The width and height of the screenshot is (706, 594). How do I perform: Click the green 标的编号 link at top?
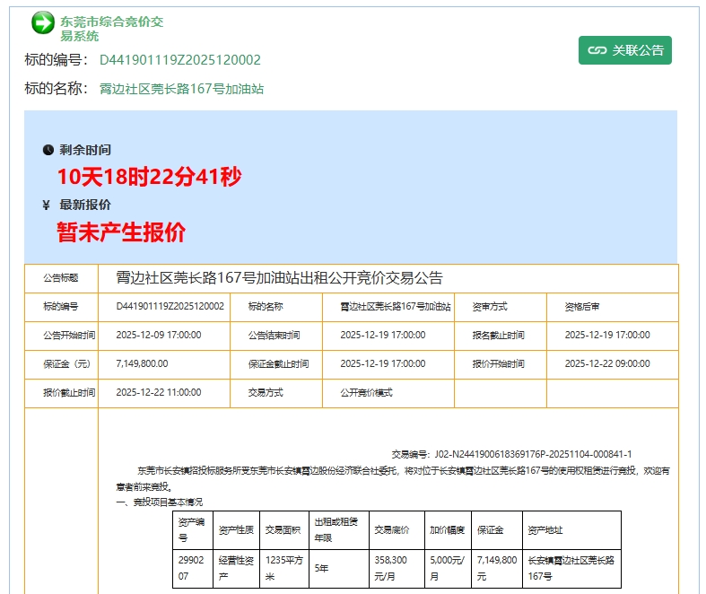tap(179, 60)
